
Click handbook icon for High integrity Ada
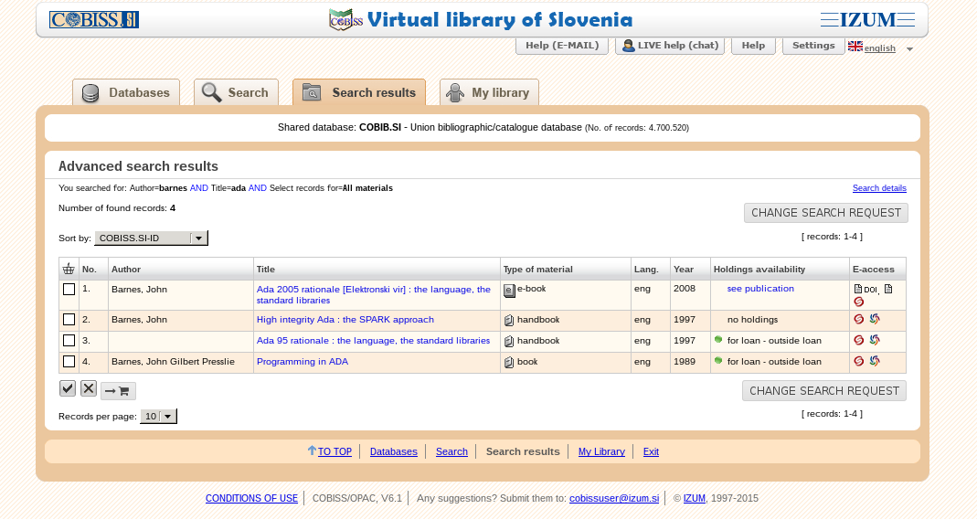[509, 320]
